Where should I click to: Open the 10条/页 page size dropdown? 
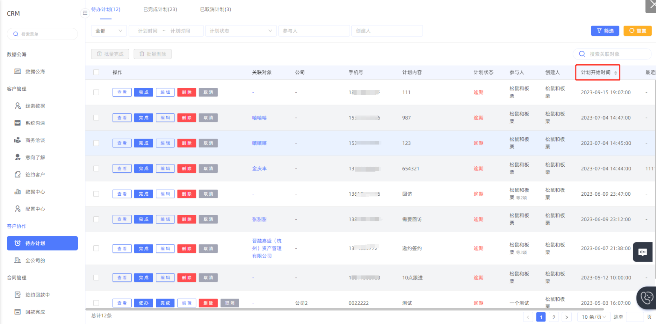point(594,317)
